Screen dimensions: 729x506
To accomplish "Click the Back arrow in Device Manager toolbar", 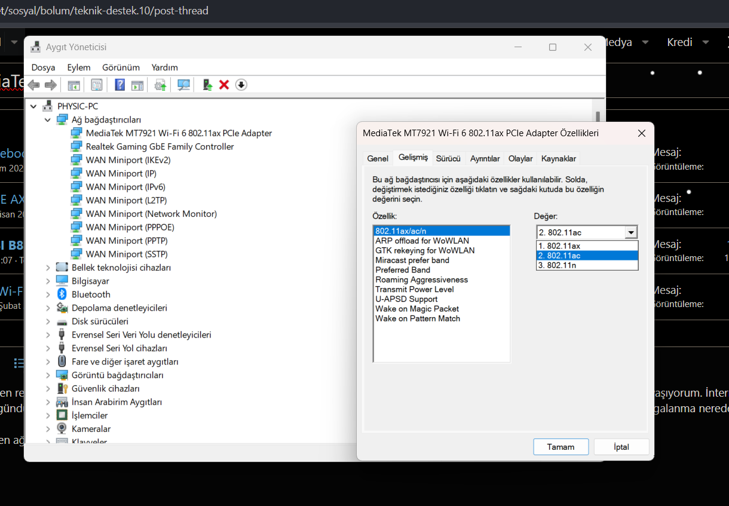I will tap(33, 85).
